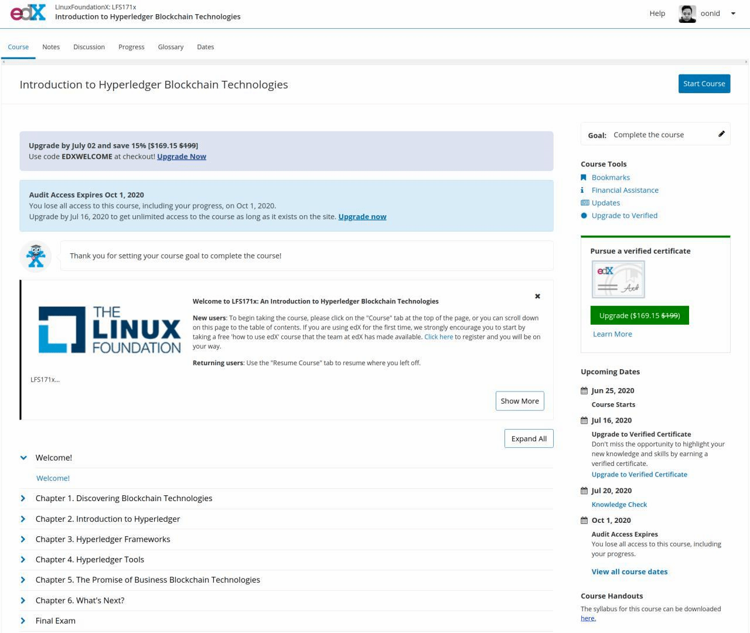Click the Upgrade to Verified badge icon
Viewport: 750px width, 633px height.
(584, 216)
